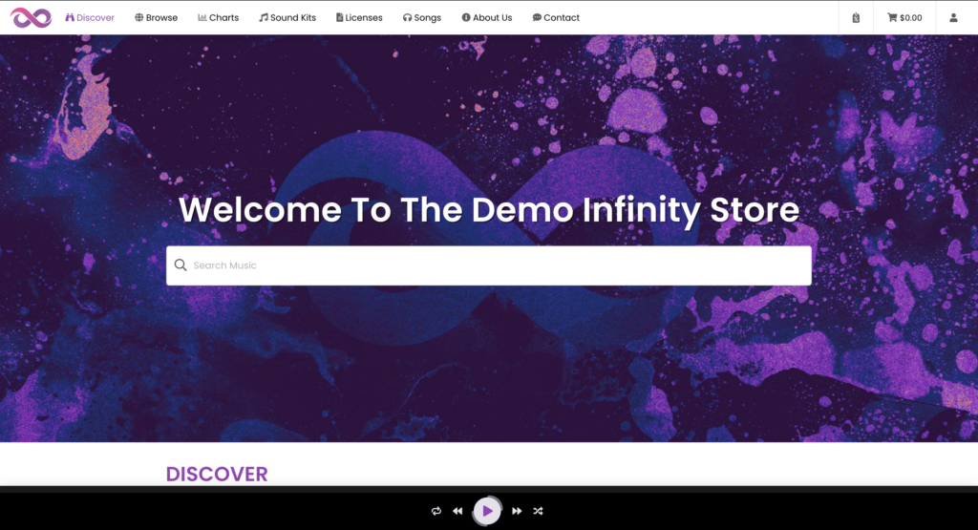Screen dimensions: 978x530
Task: Toggle repeat mode in the player
Action: pyautogui.click(x=436, y=511)
